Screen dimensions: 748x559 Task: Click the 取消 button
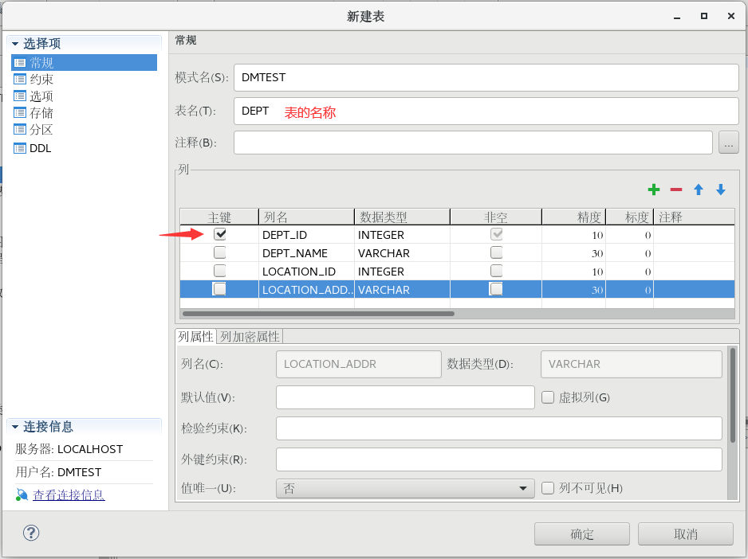click(686, 534)
